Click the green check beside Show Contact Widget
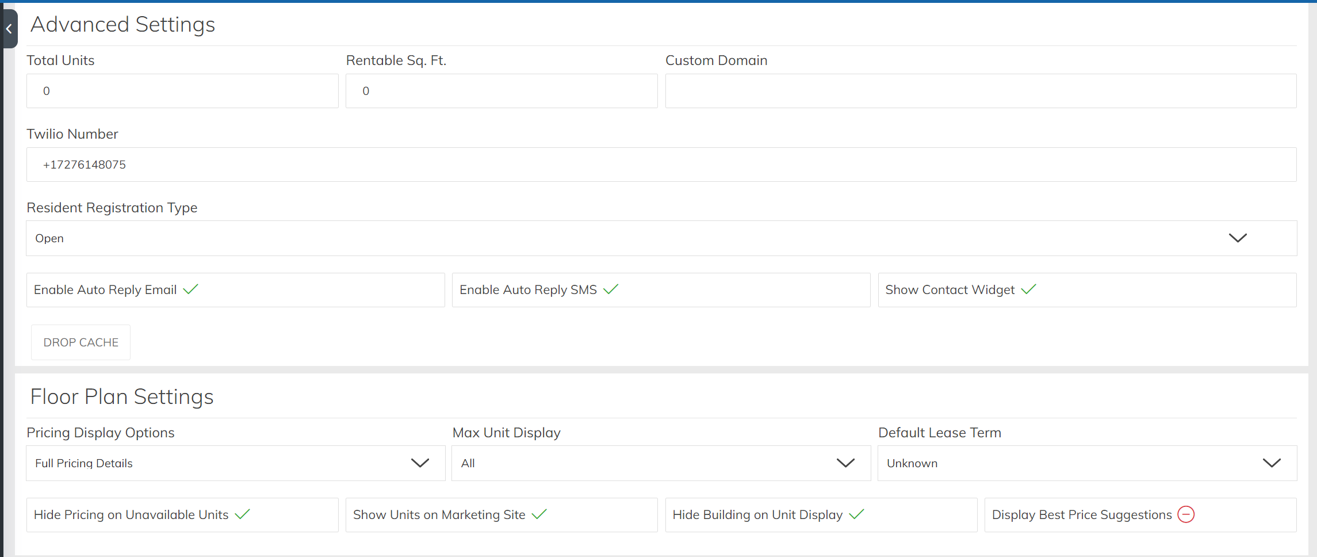This screenshot has width=1317, height=557. click(1028, 289)
